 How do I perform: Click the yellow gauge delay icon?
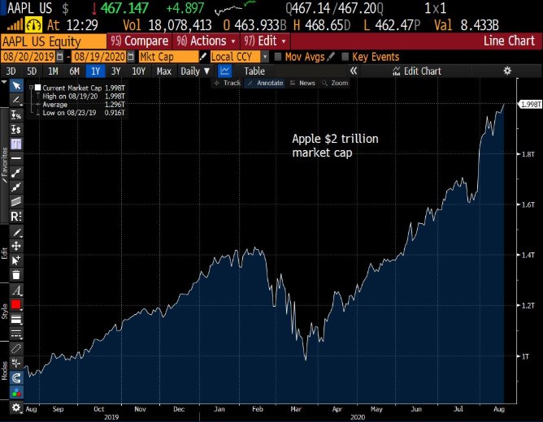(x=33, y=25)
